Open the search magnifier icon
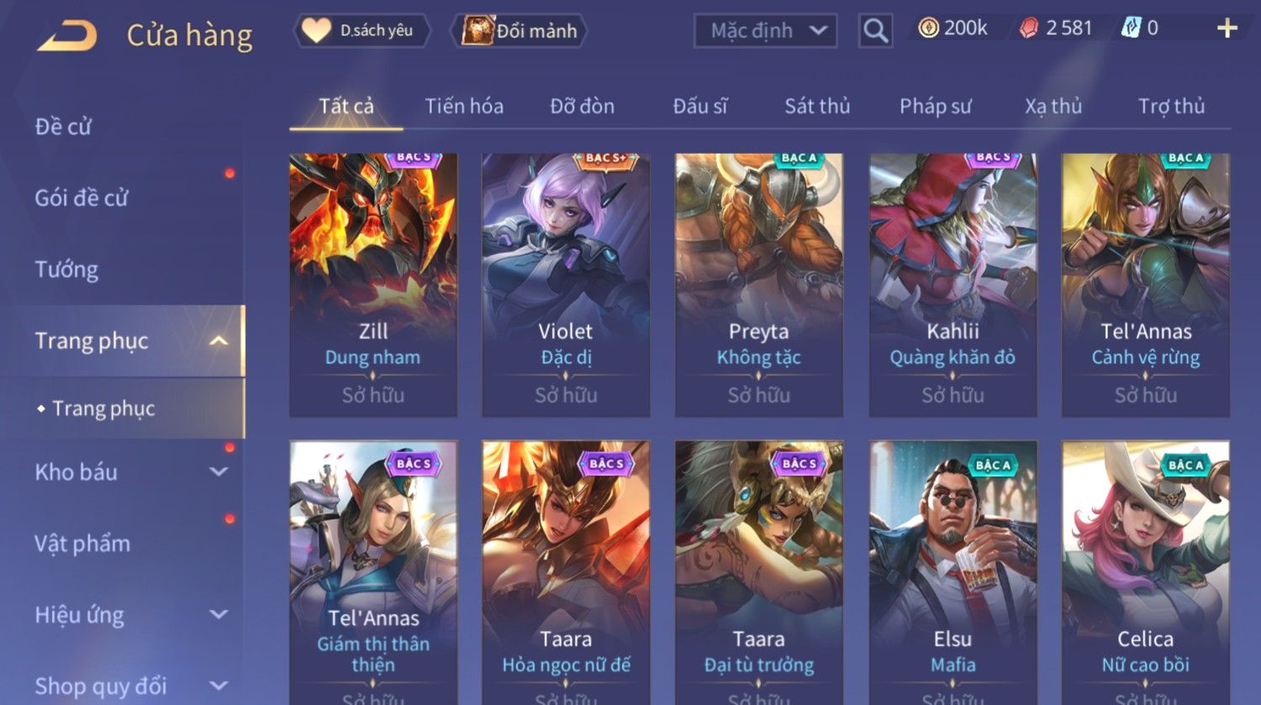The height and width of the screenshot is (705, 1261). [875, 31]
